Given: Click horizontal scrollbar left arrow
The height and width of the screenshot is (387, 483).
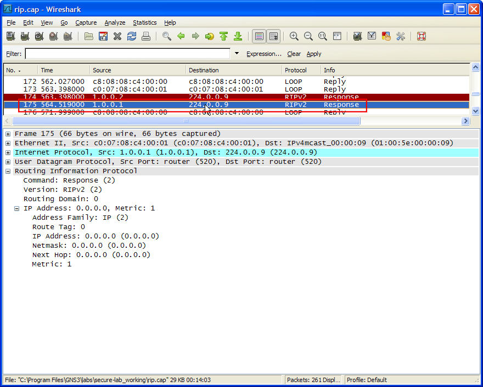Looking at the screenshot, I should (x=8, y=121).
